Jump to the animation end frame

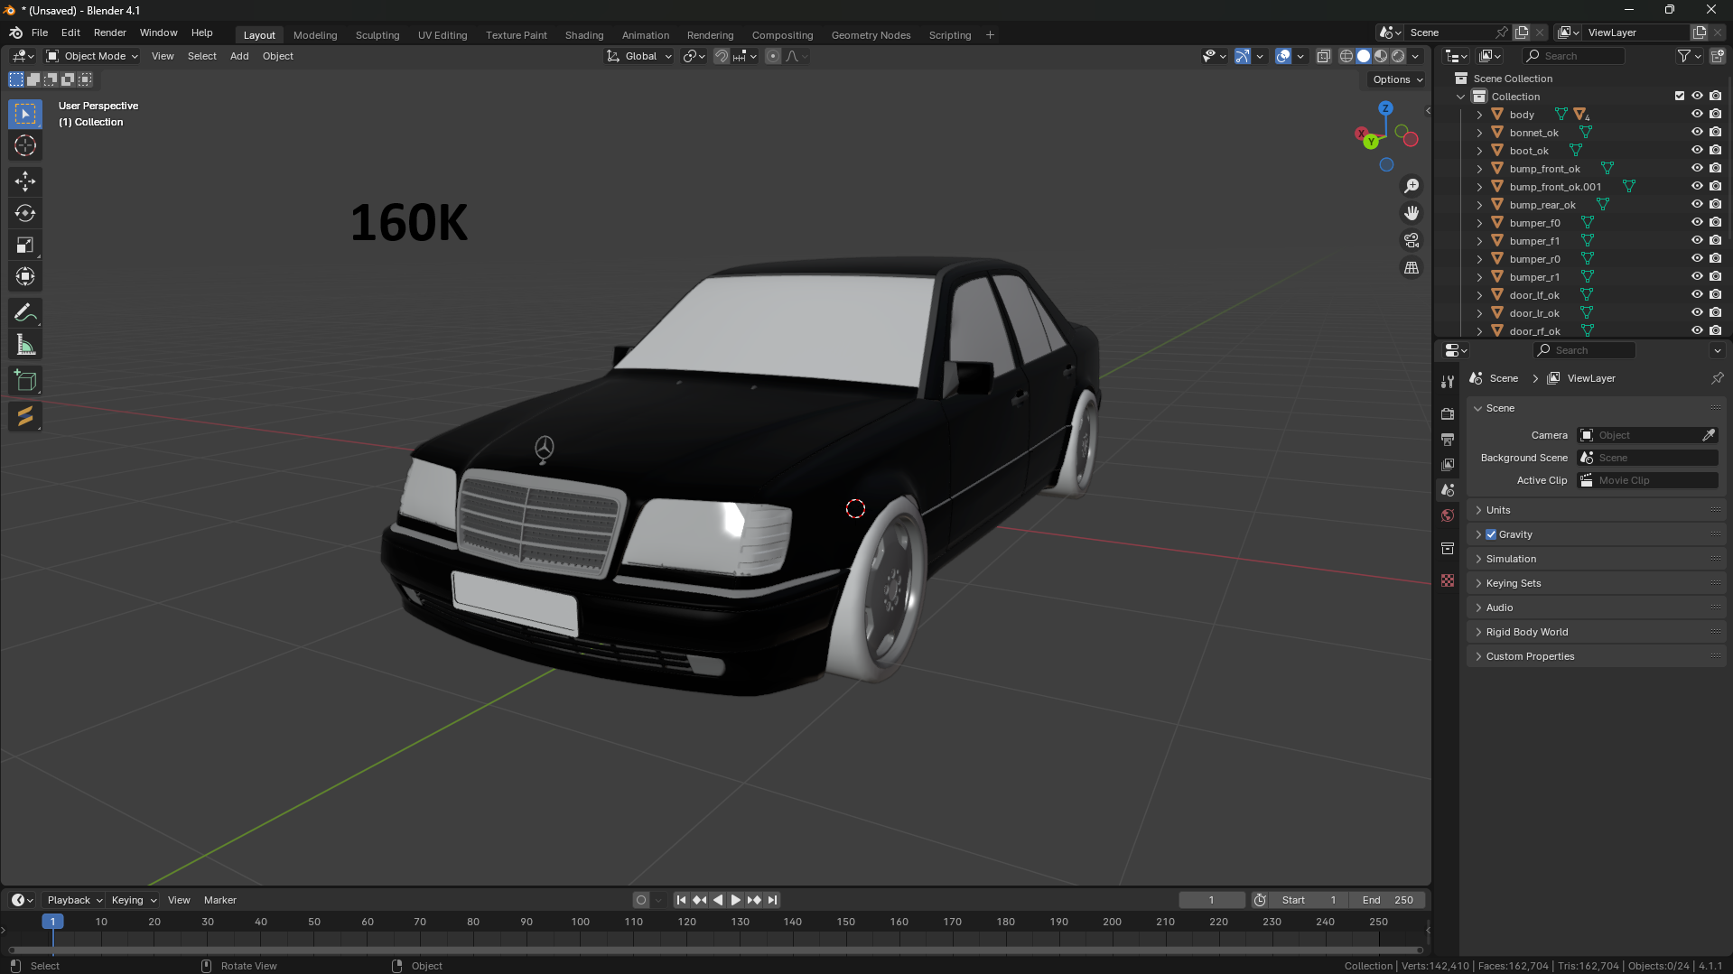click(772, 900)
